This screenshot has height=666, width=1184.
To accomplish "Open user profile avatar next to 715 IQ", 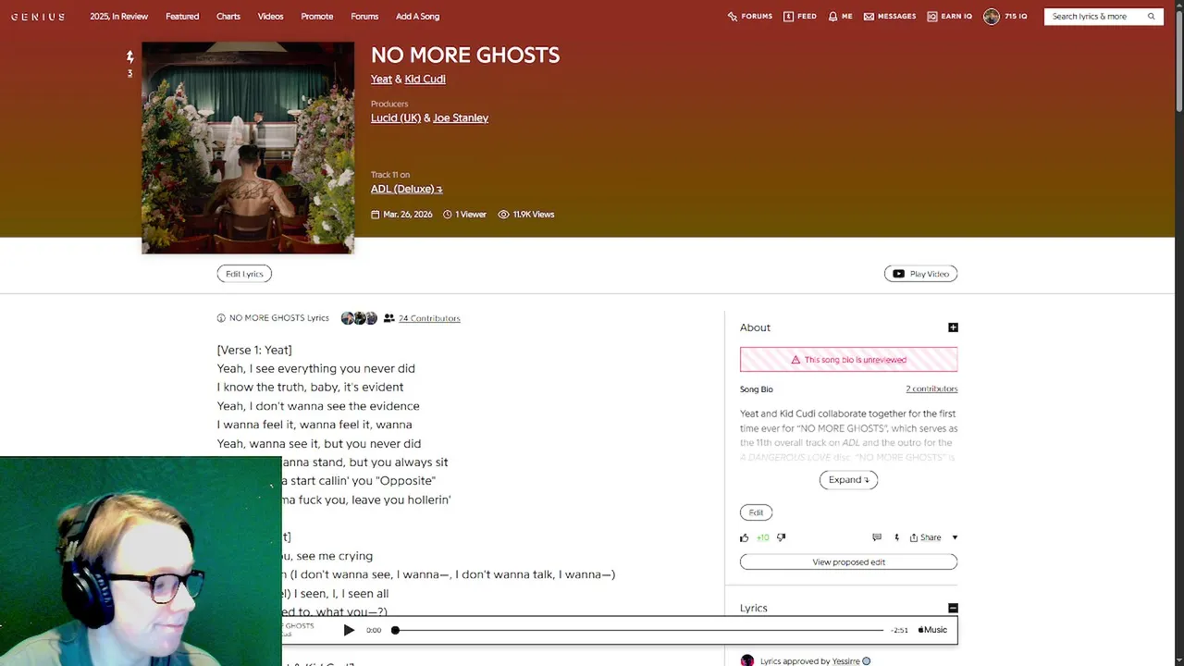I will 992,17.
